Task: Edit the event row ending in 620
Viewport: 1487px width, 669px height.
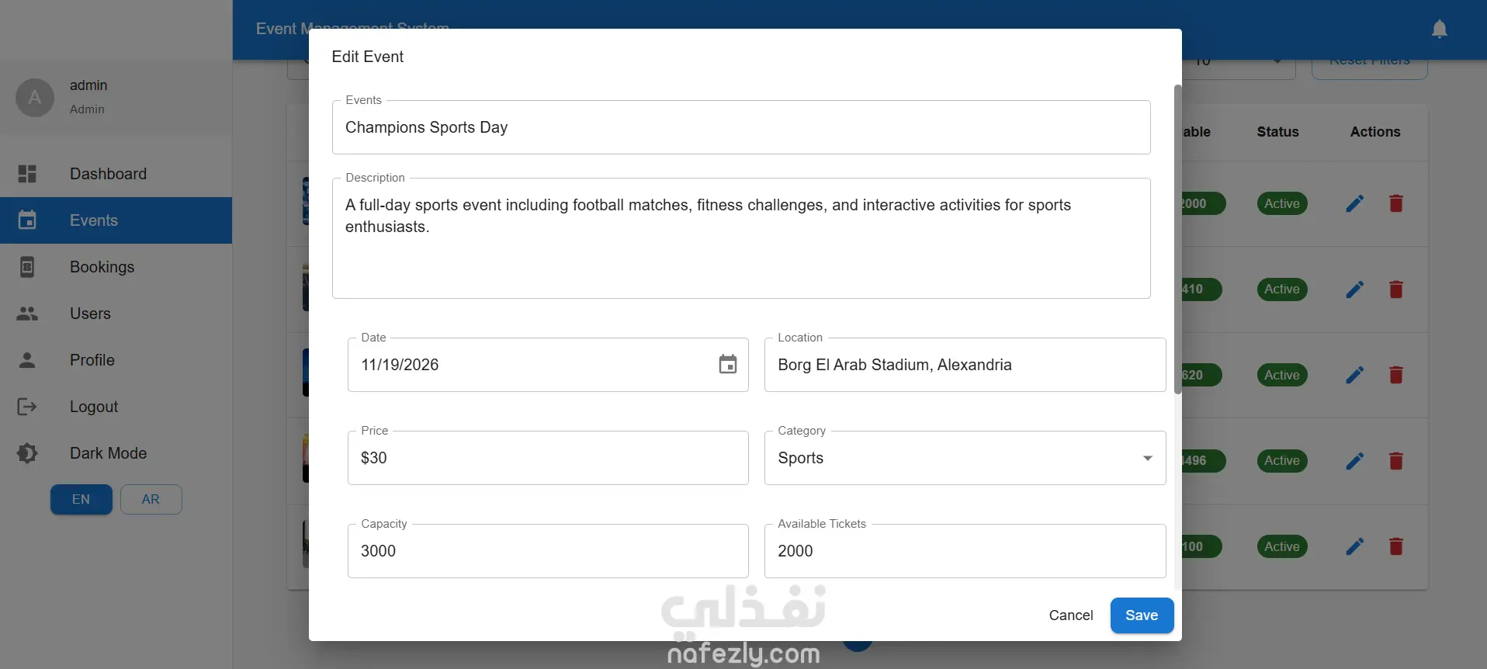Action: pyautogui.click(x=1354, y=376)
